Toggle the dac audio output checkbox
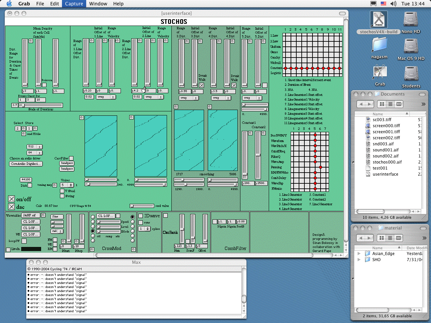The height and width of the screenshot is (323, 431). click(11, 207)
